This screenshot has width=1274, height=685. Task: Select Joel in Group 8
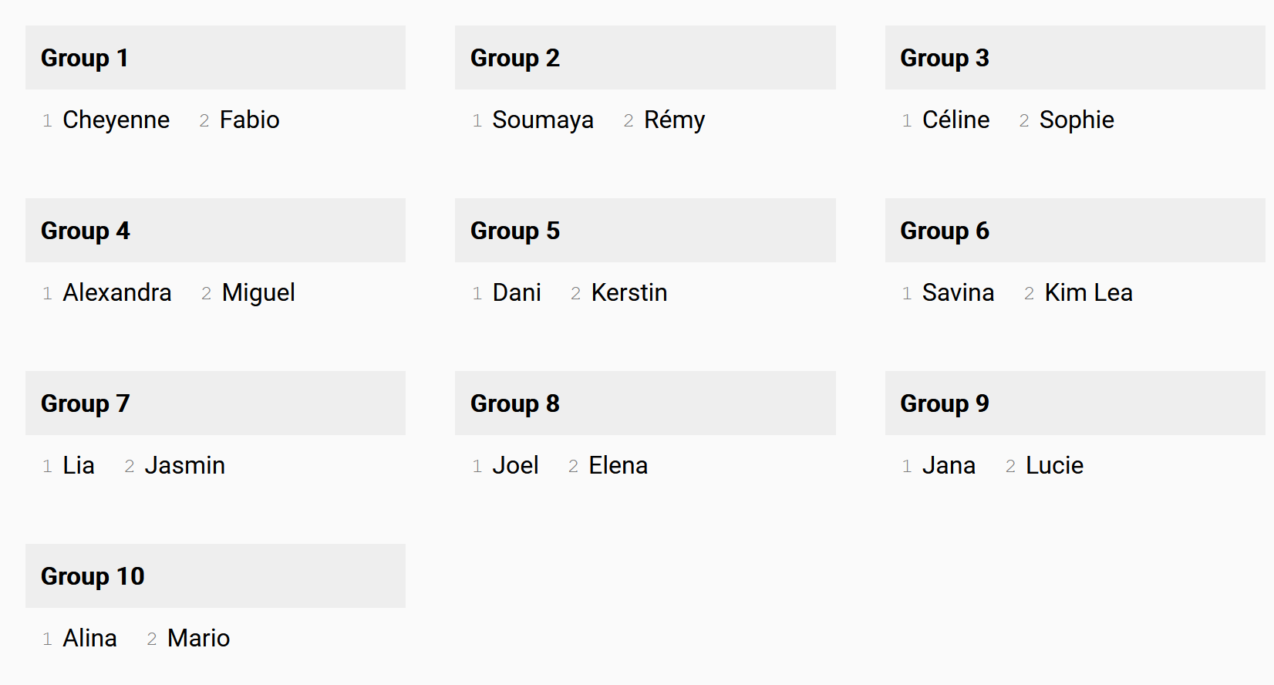coord(515,465)
